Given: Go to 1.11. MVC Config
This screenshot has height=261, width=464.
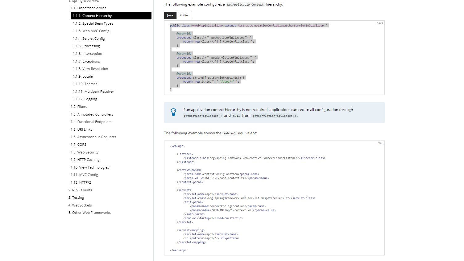Looking at the screenshot, I should pos(84,175).
